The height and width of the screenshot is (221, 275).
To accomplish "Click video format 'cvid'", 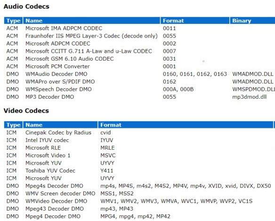I will (x=105, y=133).
